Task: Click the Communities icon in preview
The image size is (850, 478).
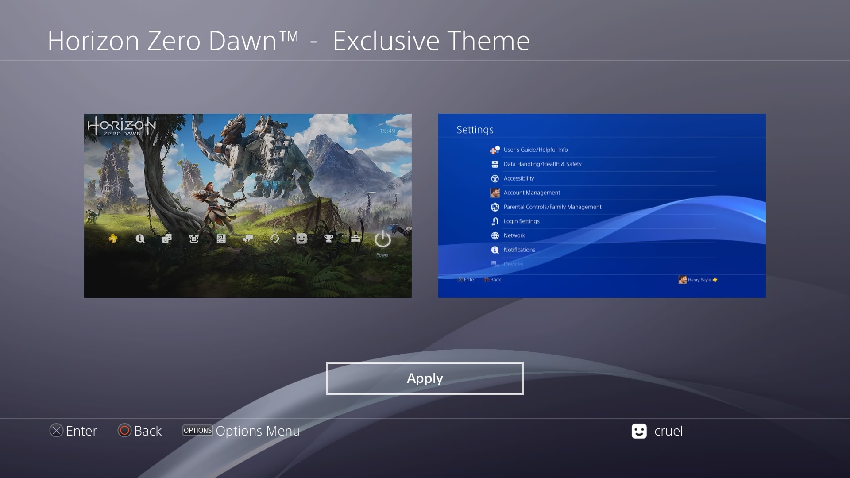Action: coord(194,239)
